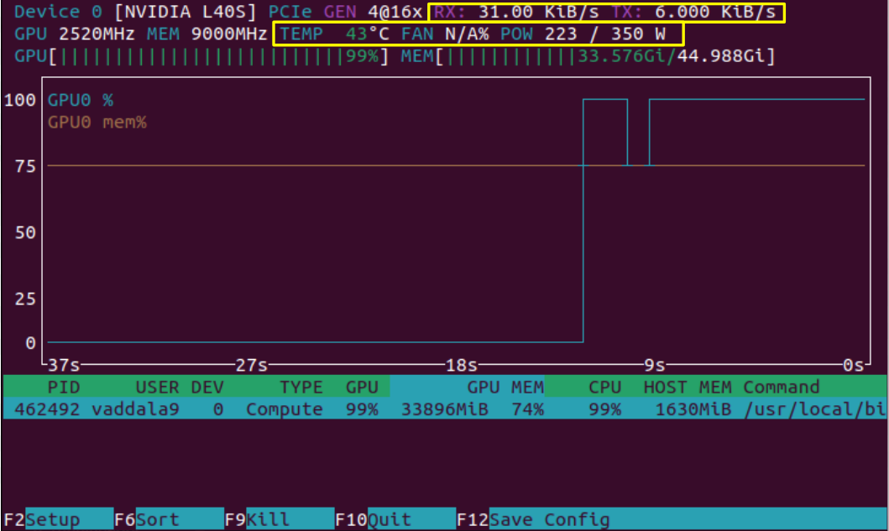Click the Command column header

click(x=781, y=387)
